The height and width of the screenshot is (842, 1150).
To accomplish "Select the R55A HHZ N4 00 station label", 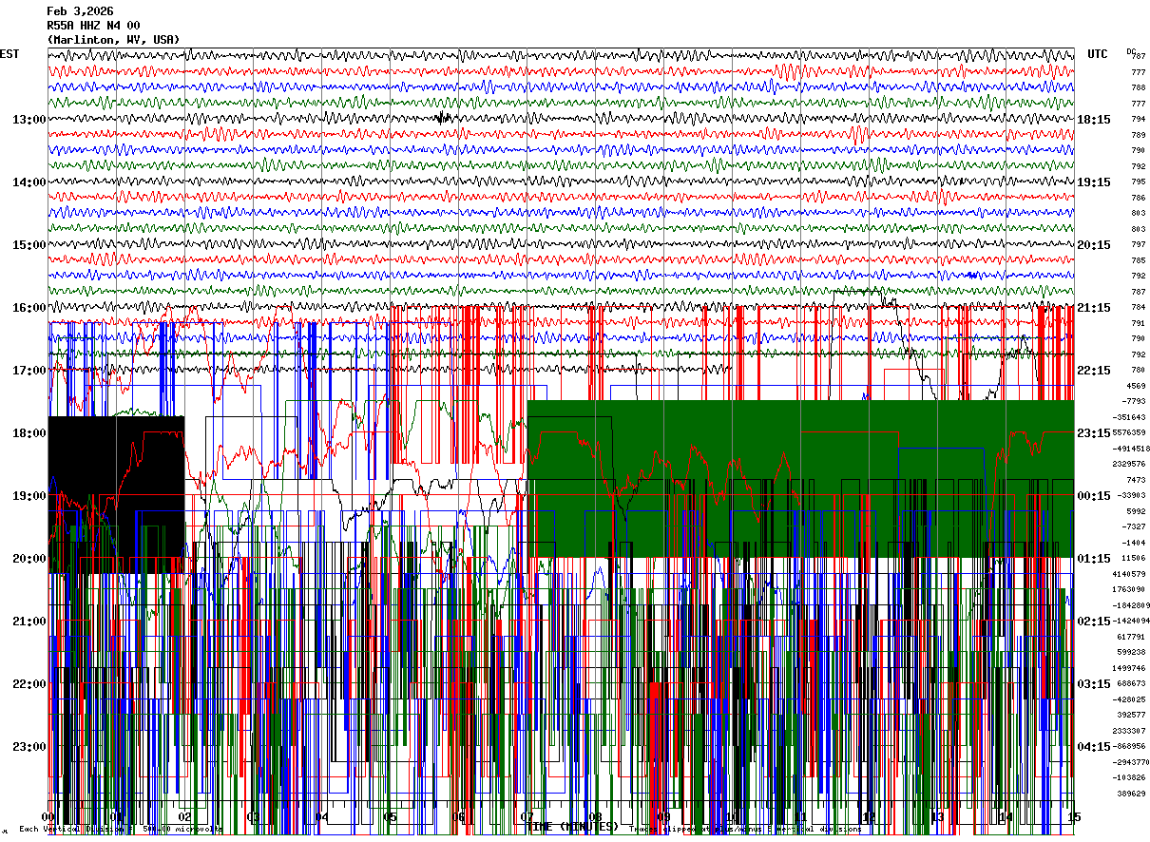I will point(93,26).
